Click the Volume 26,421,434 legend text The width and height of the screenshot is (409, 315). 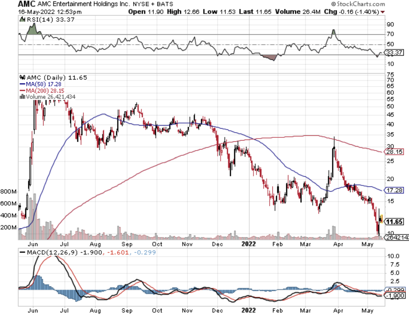(51, 97)
